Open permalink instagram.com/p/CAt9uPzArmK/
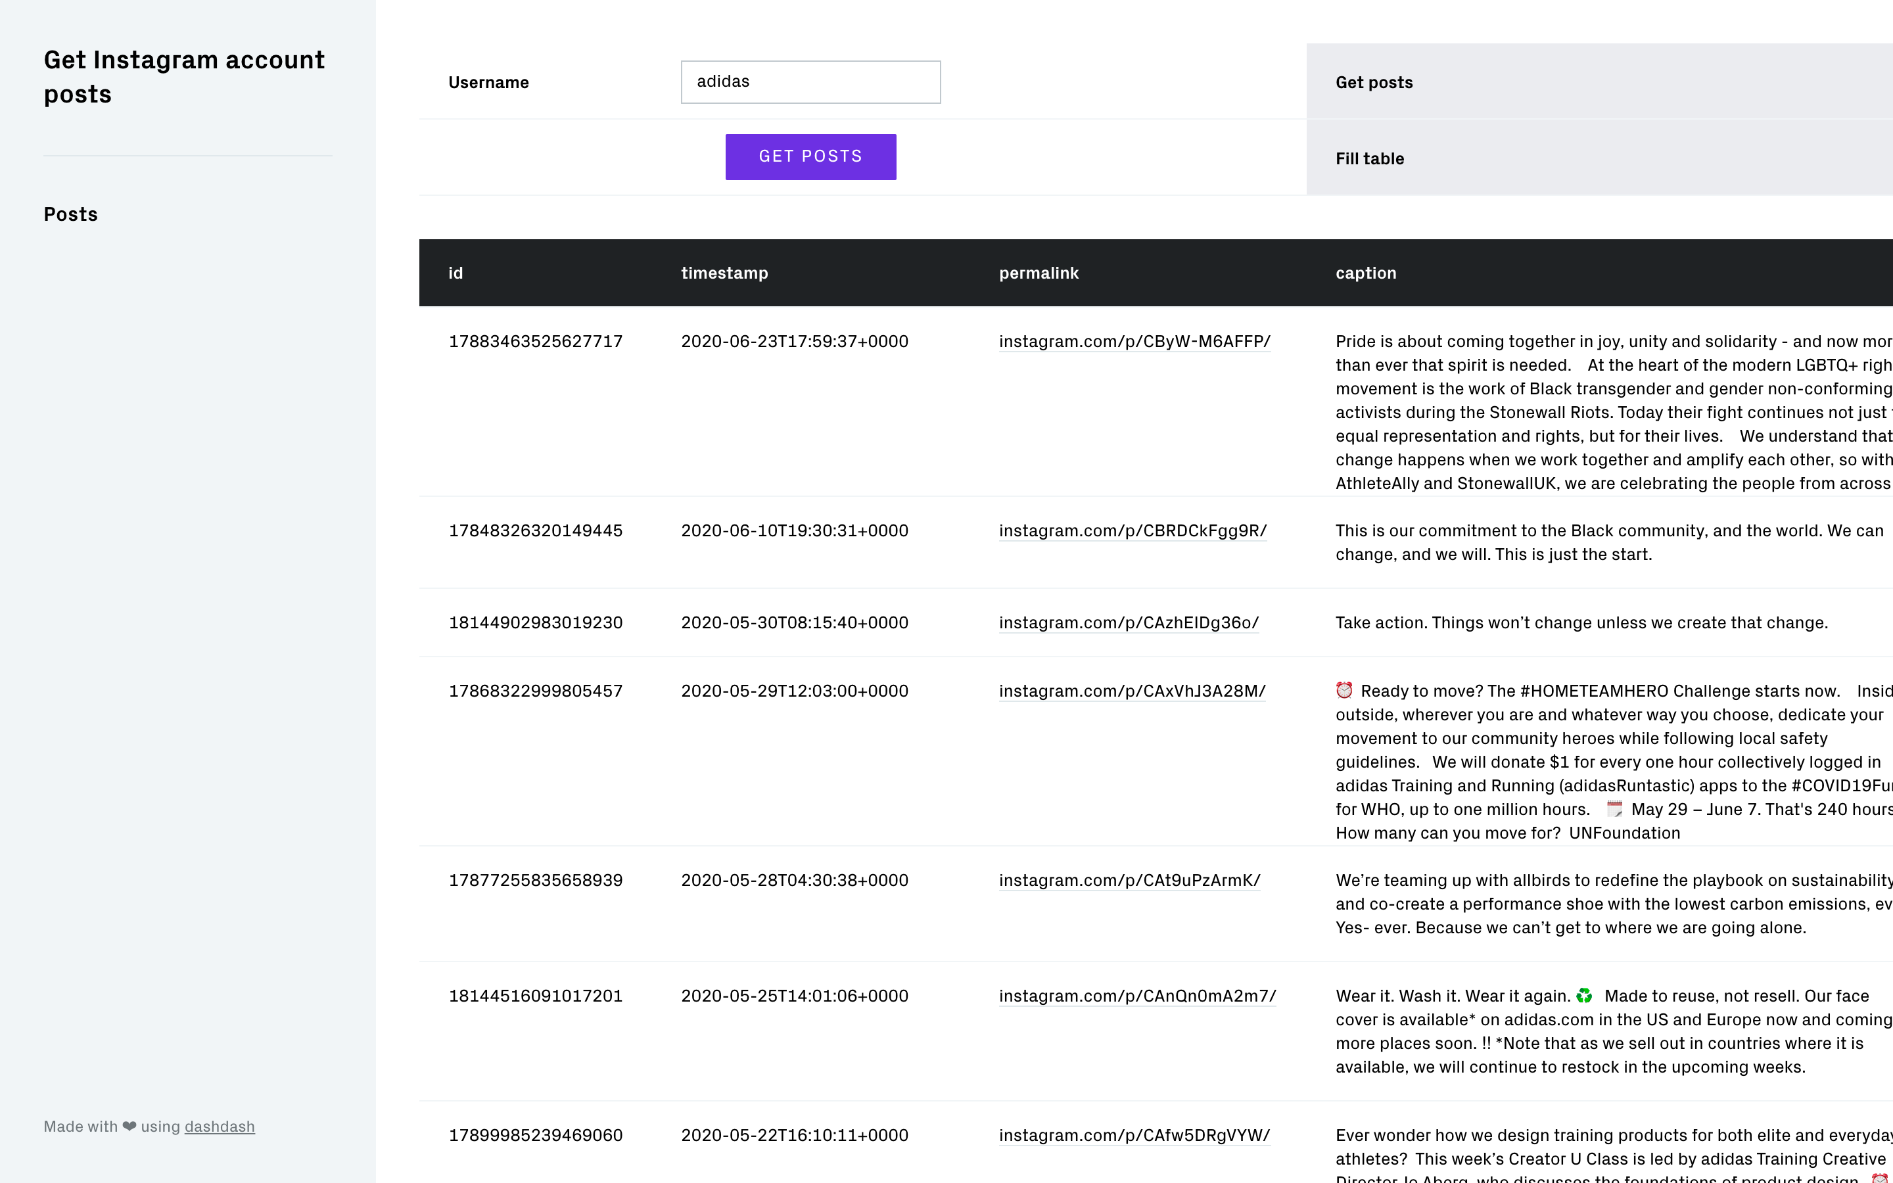This screenshot has width=1893, height=1183. point(1129,880)
